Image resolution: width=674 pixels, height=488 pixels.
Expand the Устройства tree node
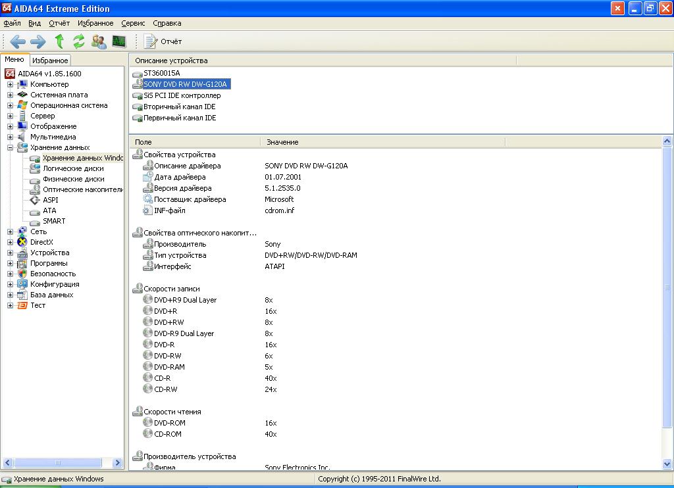click(10, 253)
